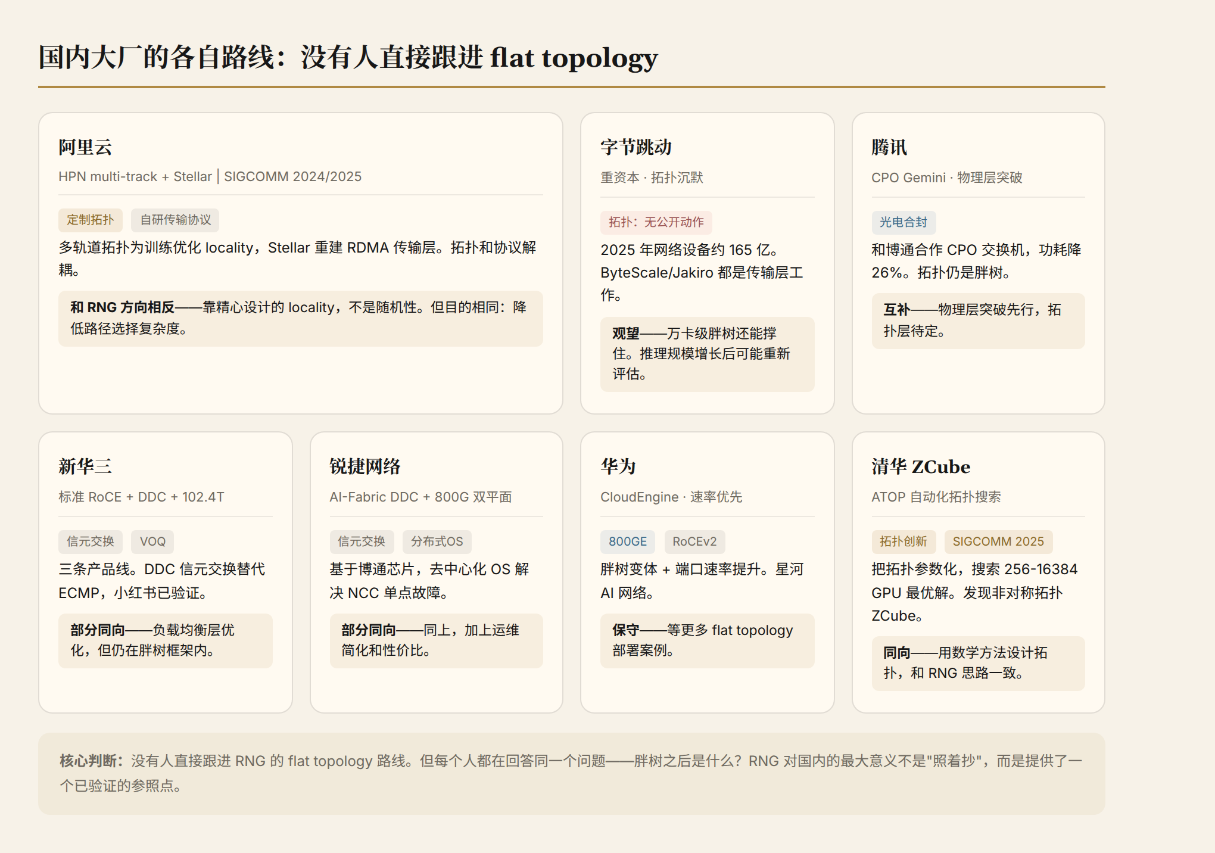The image size is (1215, 853).
Task: Click the 信元交换 tag in 新华三 card
Action: (x=91, y=541)
